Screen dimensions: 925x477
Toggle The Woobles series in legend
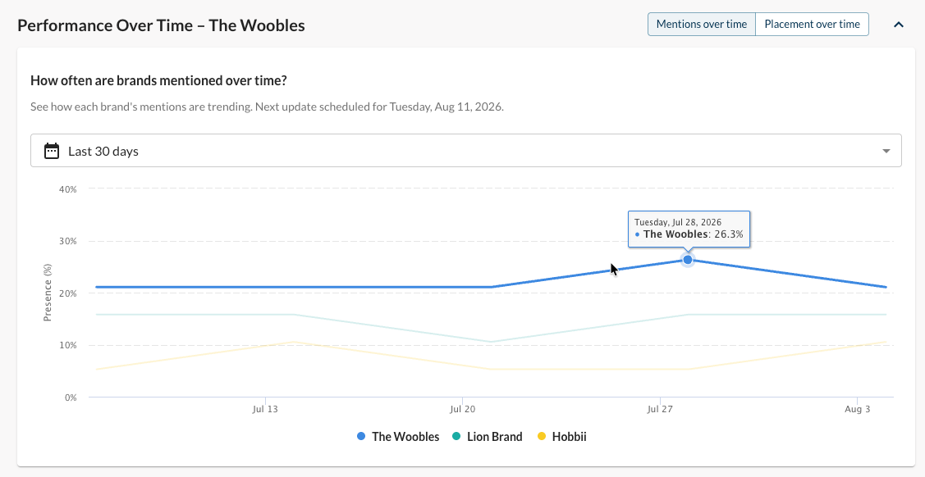point(398,436)
